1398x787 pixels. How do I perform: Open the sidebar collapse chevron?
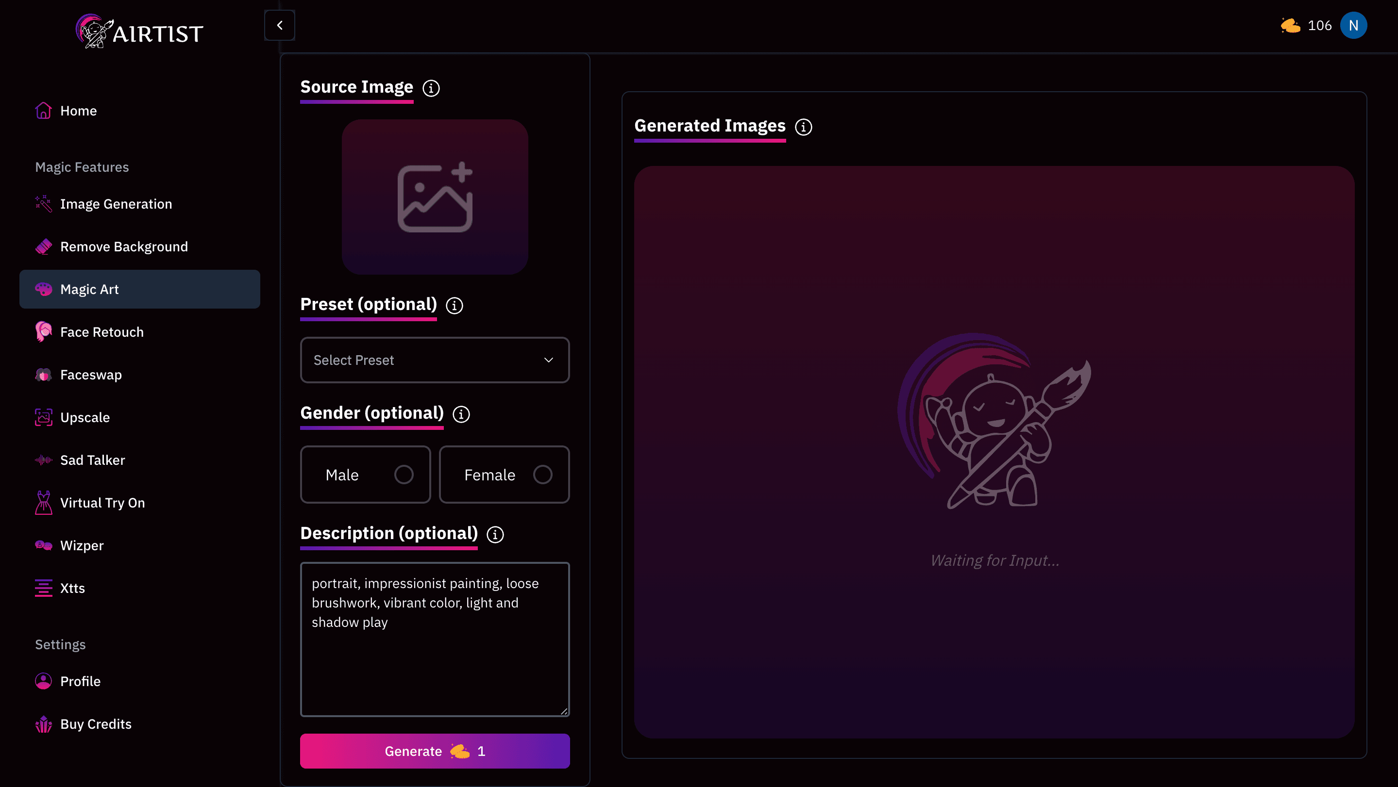point(279,24)
